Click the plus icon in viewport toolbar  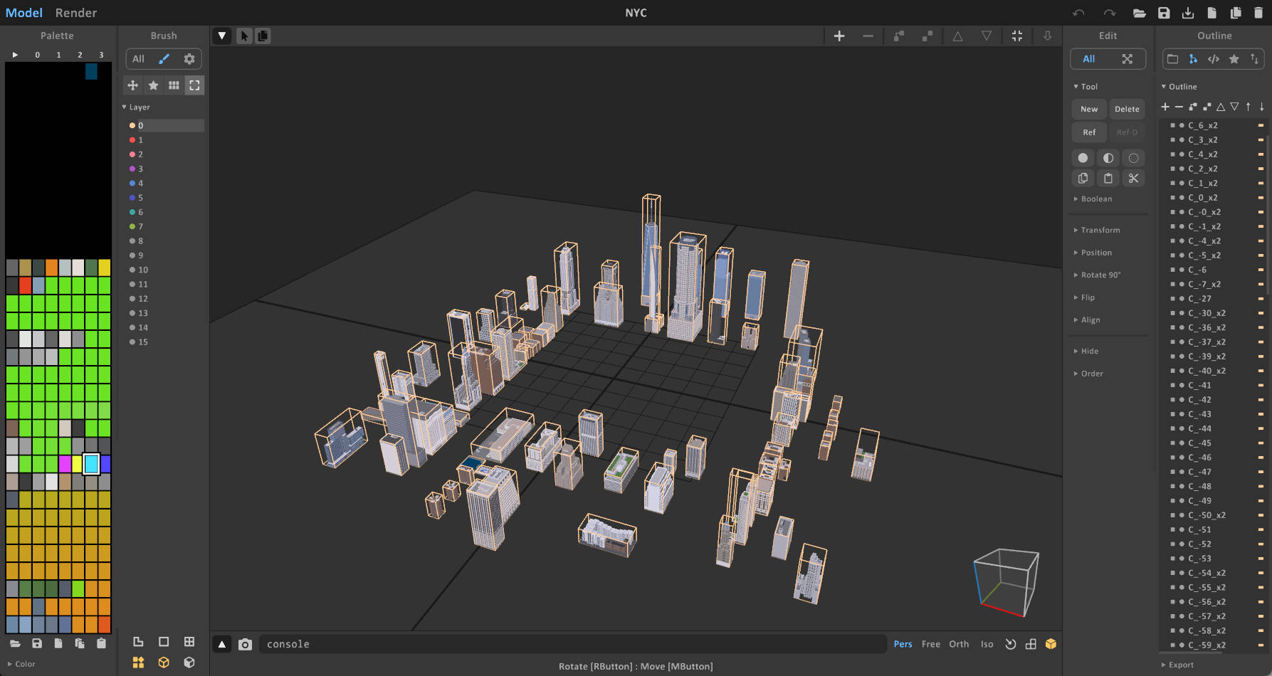point(839,36)
